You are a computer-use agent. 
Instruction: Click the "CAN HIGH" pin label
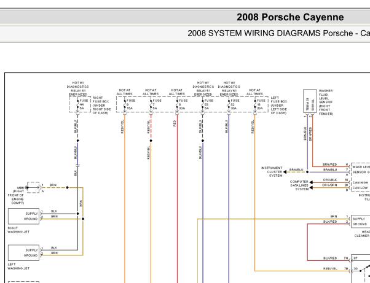[360, 182]
